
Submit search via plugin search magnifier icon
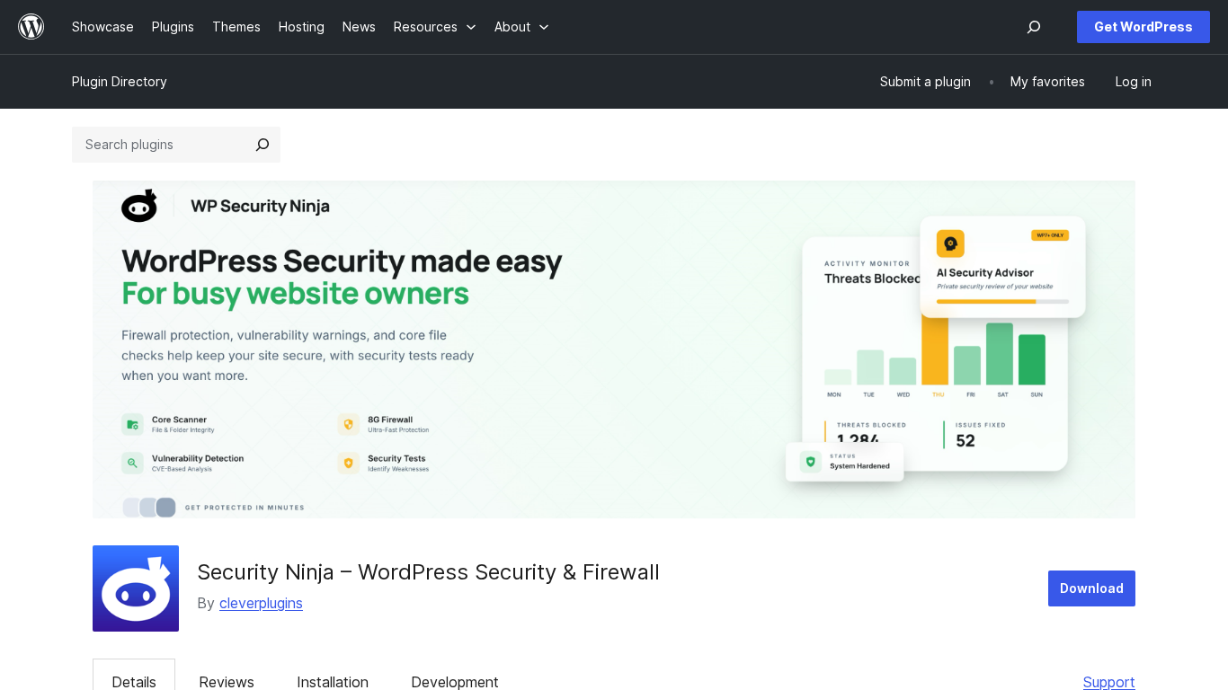[263, 145]
